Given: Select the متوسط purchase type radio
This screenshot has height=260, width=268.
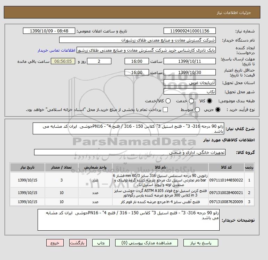Looking at the screenshot, I should [197, 110].
